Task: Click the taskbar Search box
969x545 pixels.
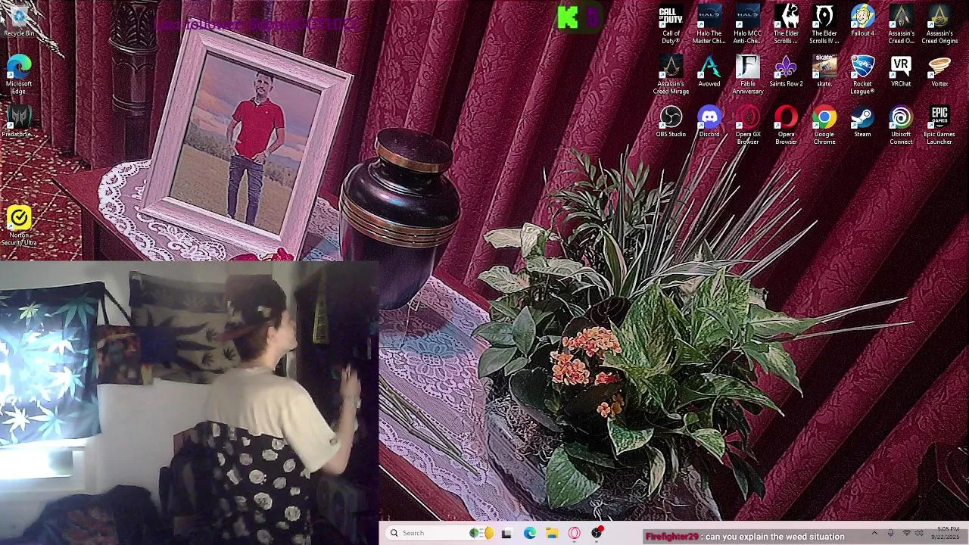Action: [439, 533]
